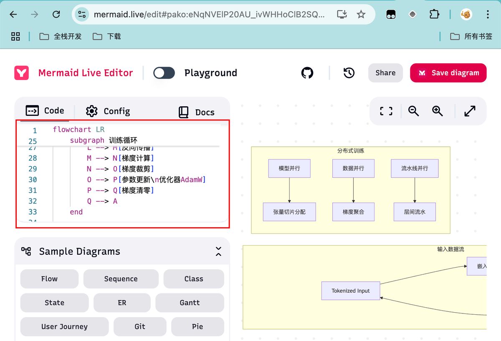Select the Code tab

45,110
